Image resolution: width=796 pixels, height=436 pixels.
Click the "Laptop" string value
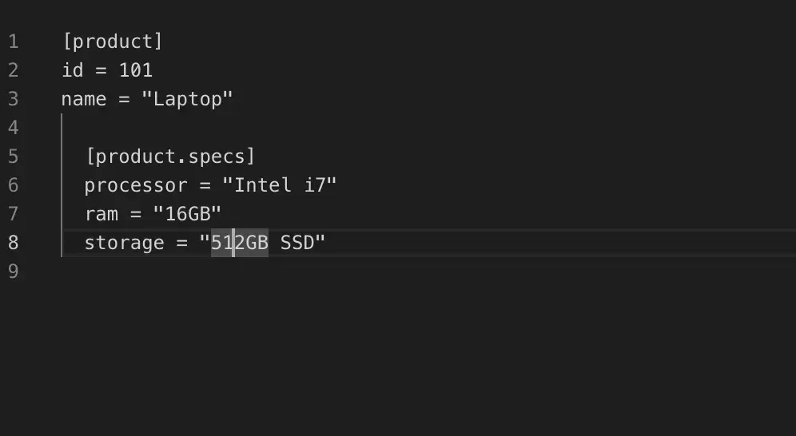(x=187, y=99)
